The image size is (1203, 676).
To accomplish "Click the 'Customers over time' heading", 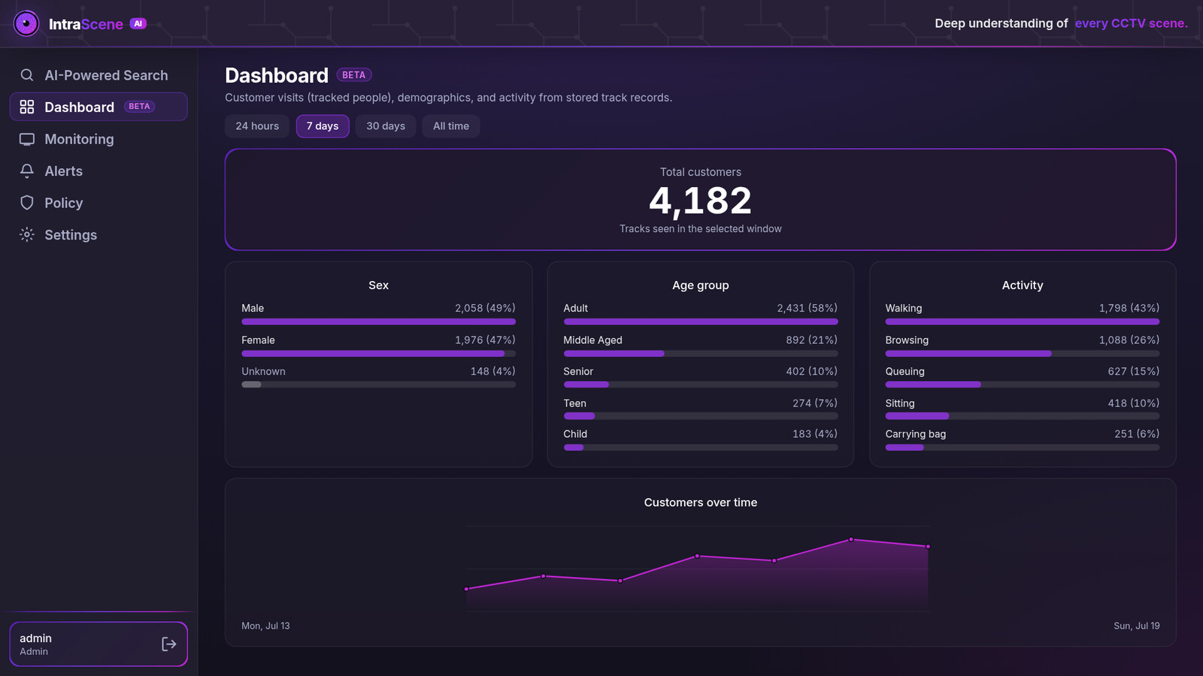I will click(x=701, y=502).
